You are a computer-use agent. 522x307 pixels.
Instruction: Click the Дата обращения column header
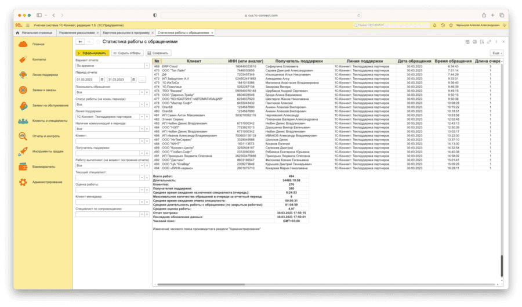point(414,62)
